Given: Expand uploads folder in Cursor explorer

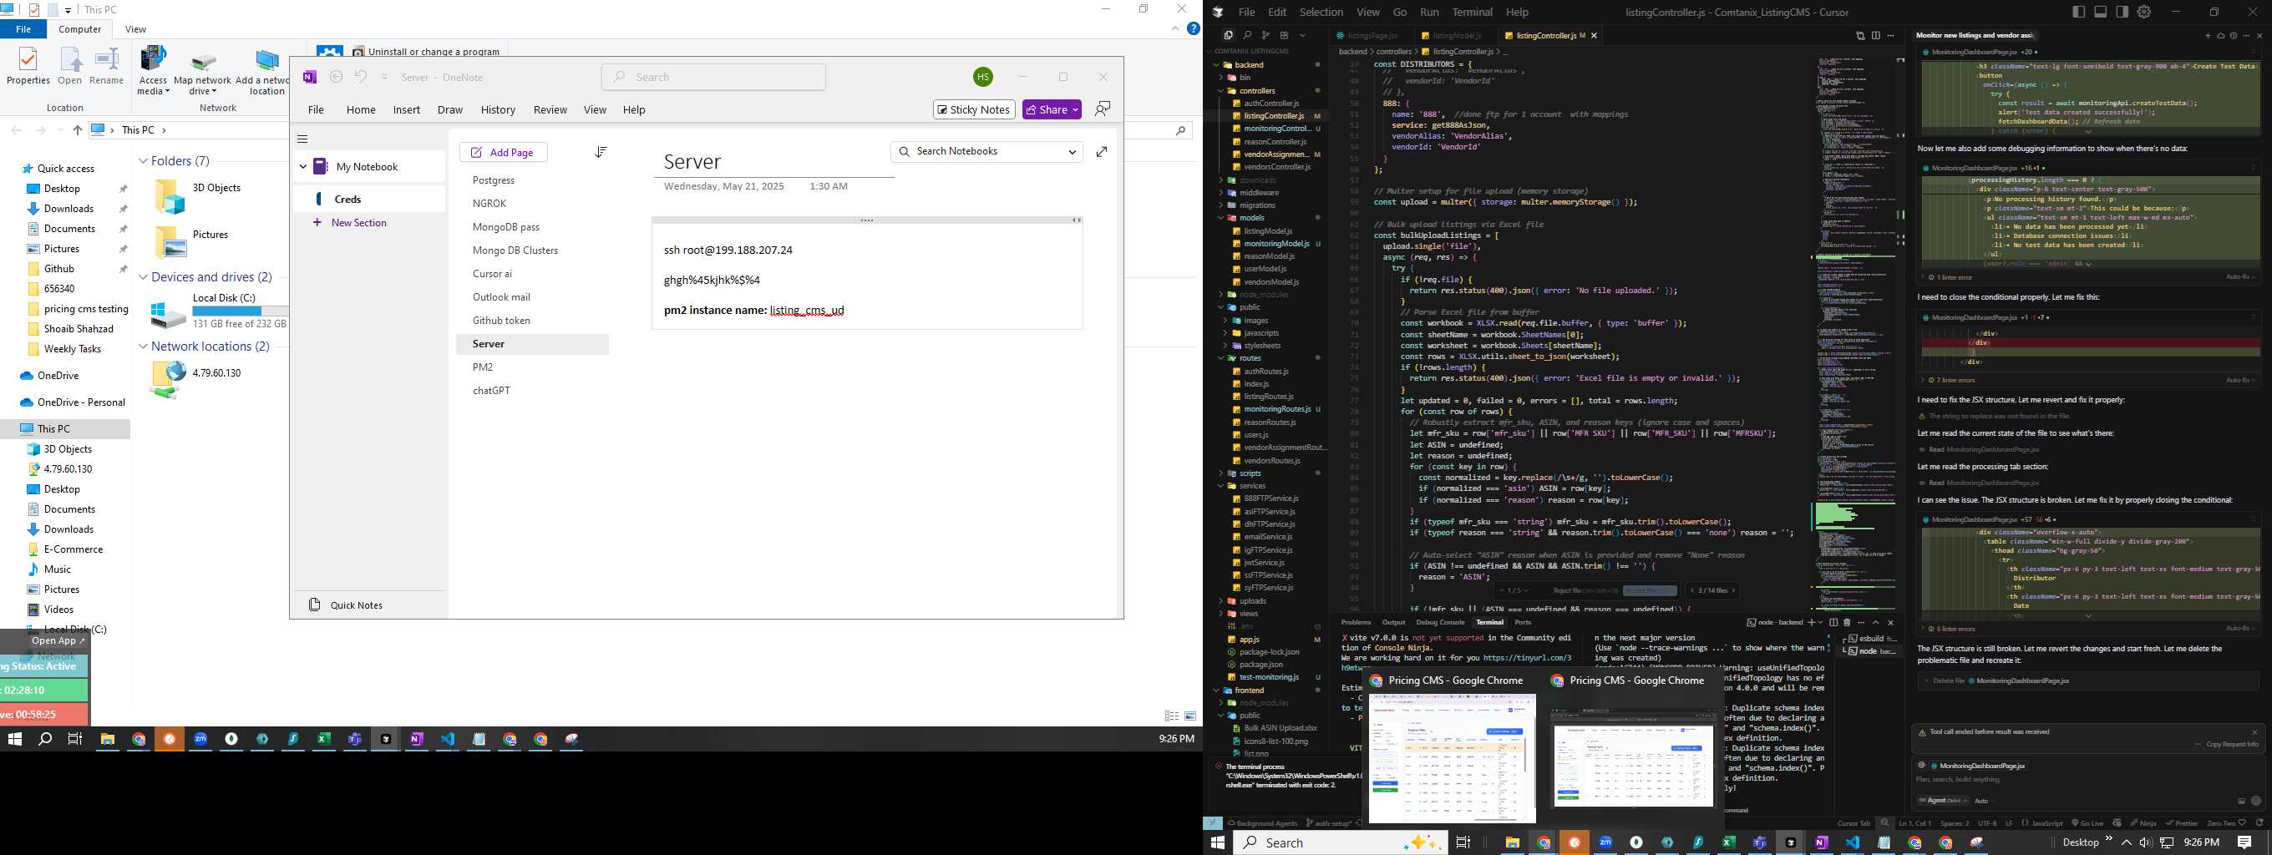Looking at the screenshot, I should coord(1221,601).
